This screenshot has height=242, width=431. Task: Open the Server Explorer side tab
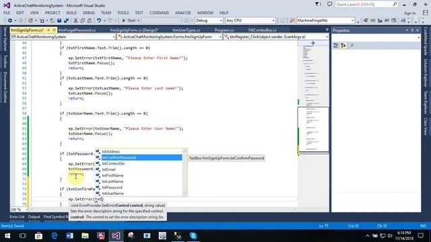(5, 39)
